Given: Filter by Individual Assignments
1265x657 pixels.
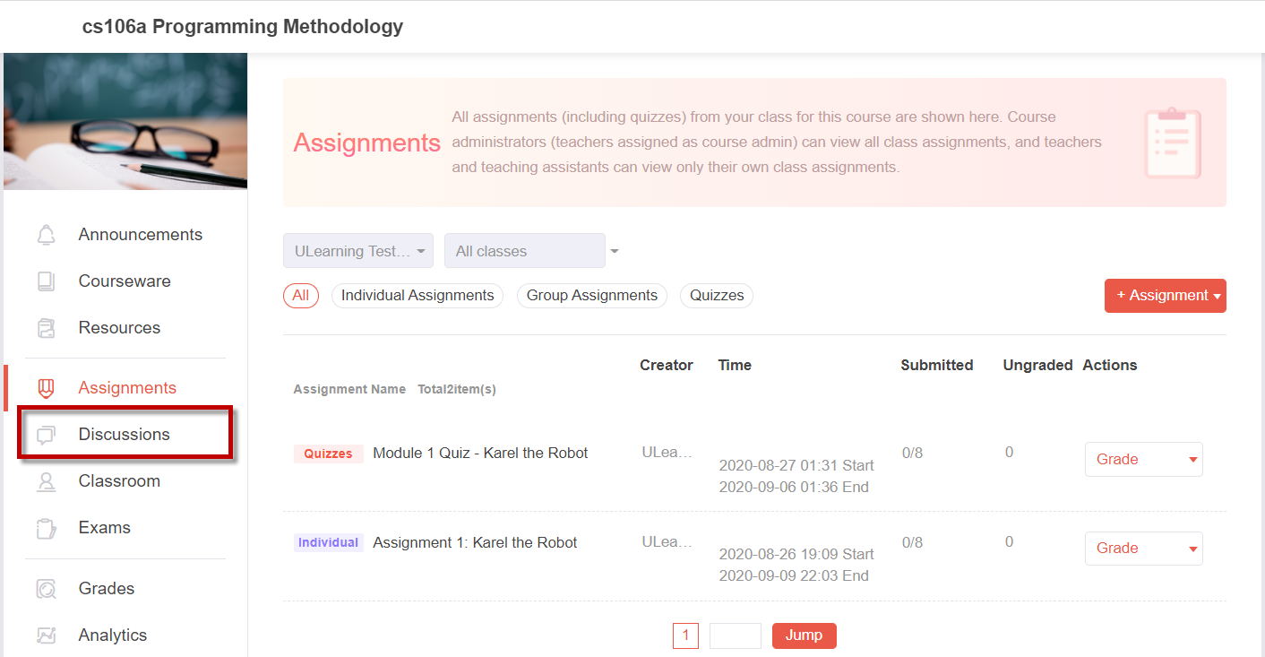Looking at the screenshot, I should pos(417,296).
